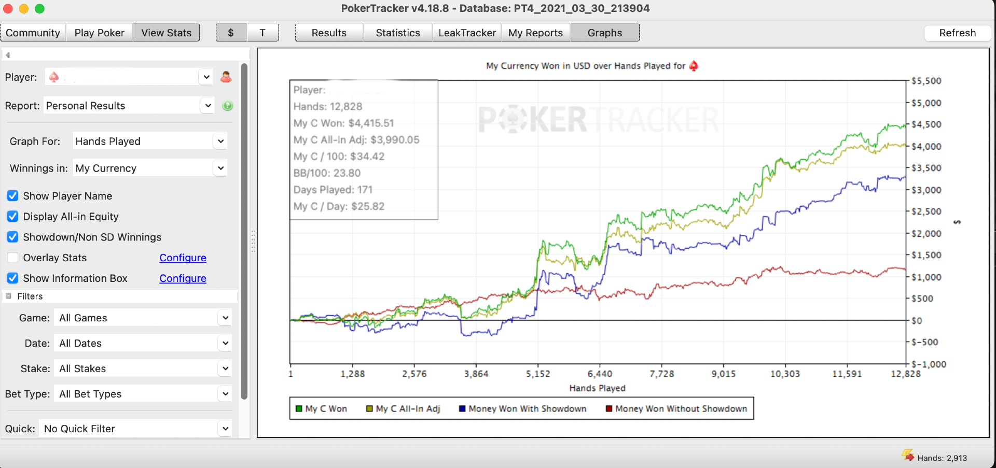Image resolution: width=996 pixels, height=468 pixels.
Task: Select the View Stats tab
Action: coord(167,33)
